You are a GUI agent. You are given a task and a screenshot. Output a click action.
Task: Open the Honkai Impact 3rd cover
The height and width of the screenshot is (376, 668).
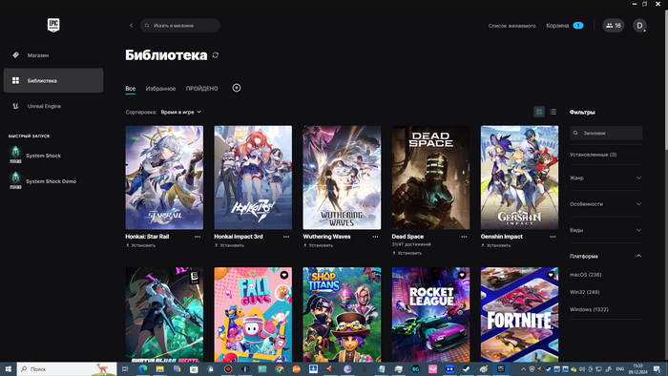pyautogui.click(x=253, y=178)
